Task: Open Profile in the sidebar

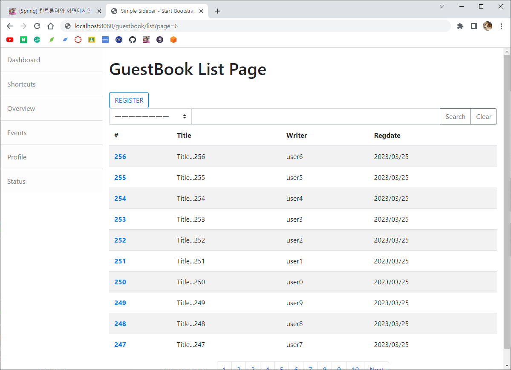Action: [52, 157]
